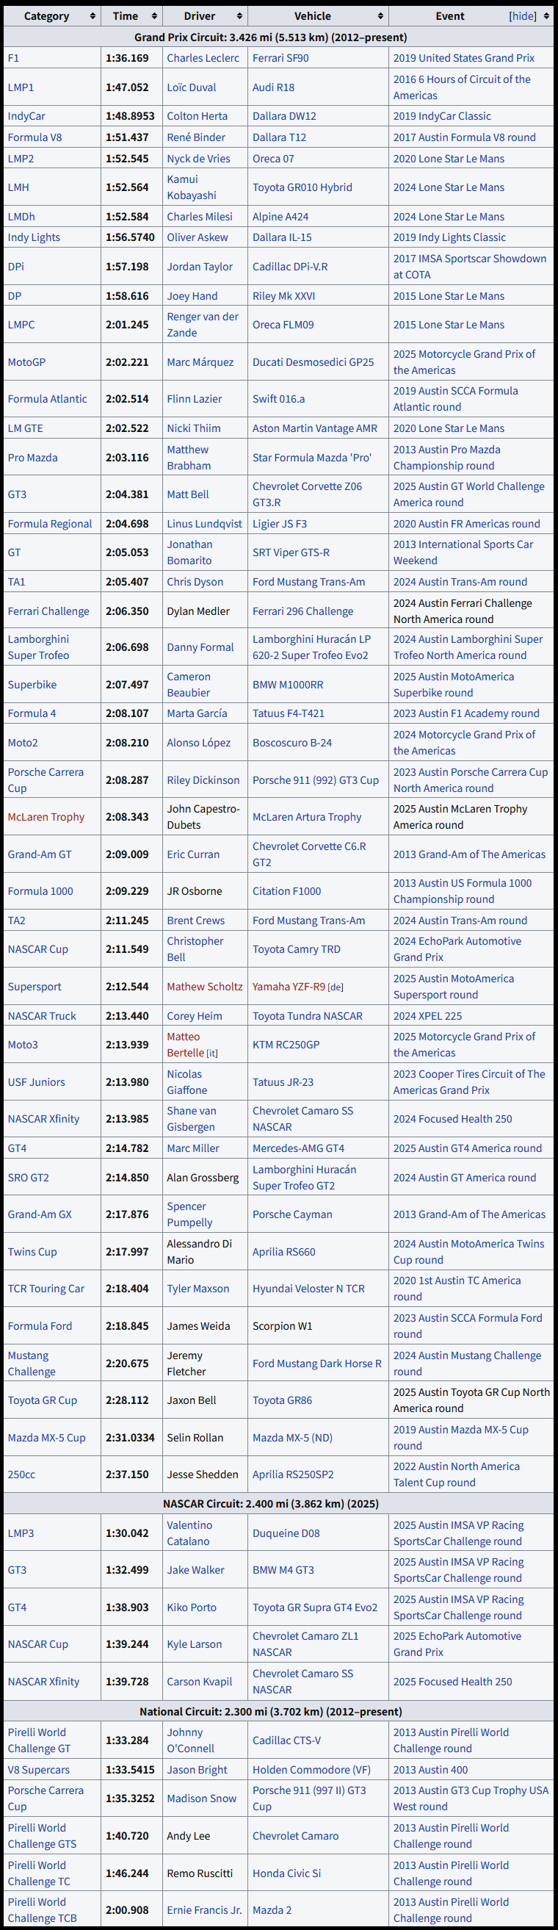Hide the lap records table

pos(522,15)
